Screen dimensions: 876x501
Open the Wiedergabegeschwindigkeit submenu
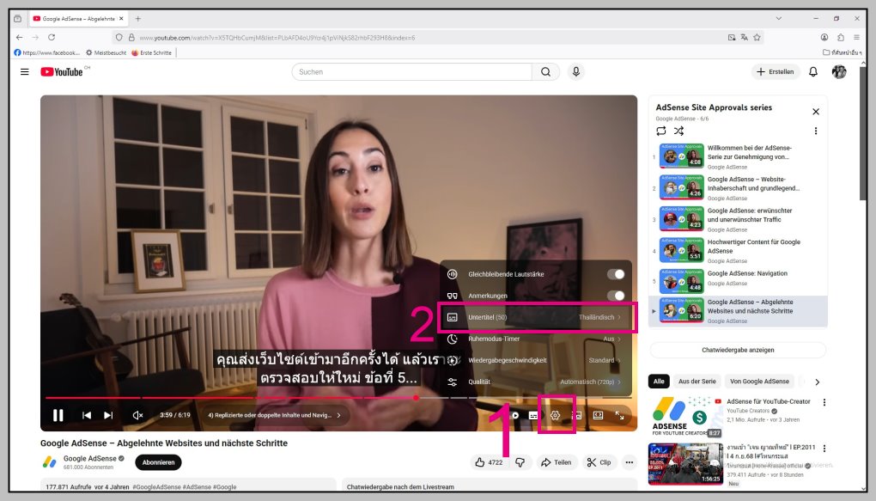pyautogui.click(x=536, y=360)
